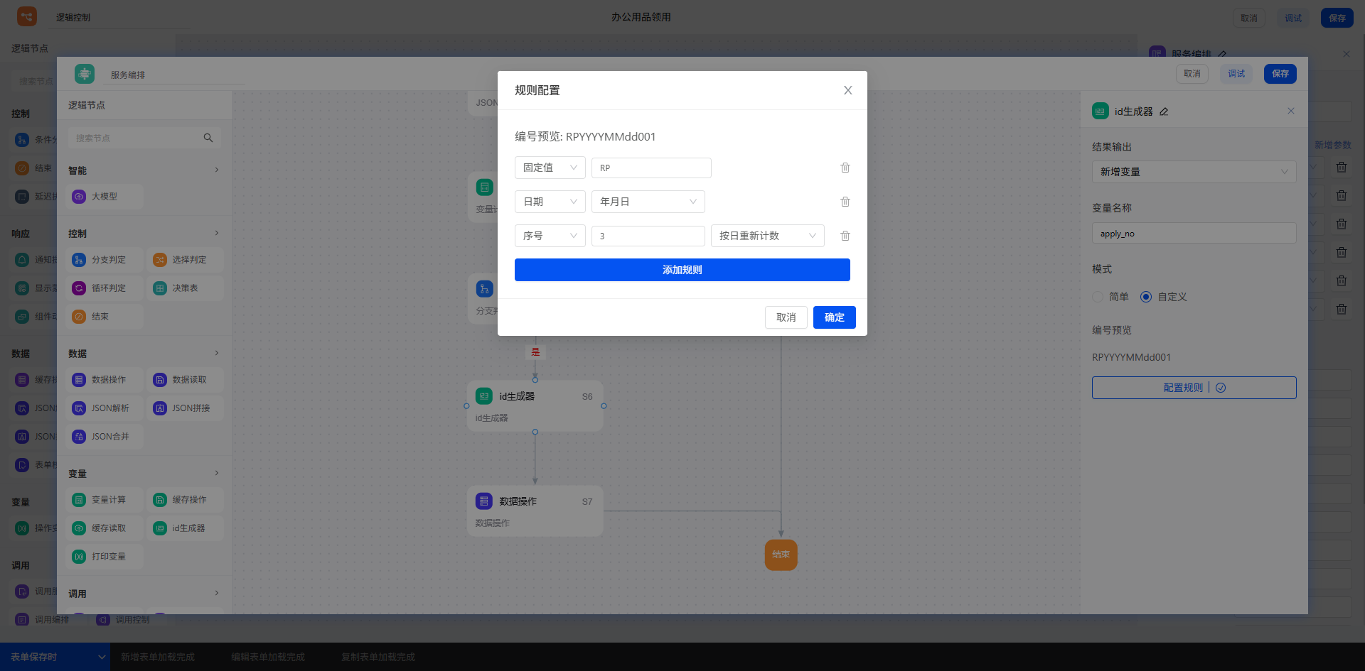Screen dimensions: 1365x671
Task: Select the JSON合并 node icon
Action: point(79,437)
